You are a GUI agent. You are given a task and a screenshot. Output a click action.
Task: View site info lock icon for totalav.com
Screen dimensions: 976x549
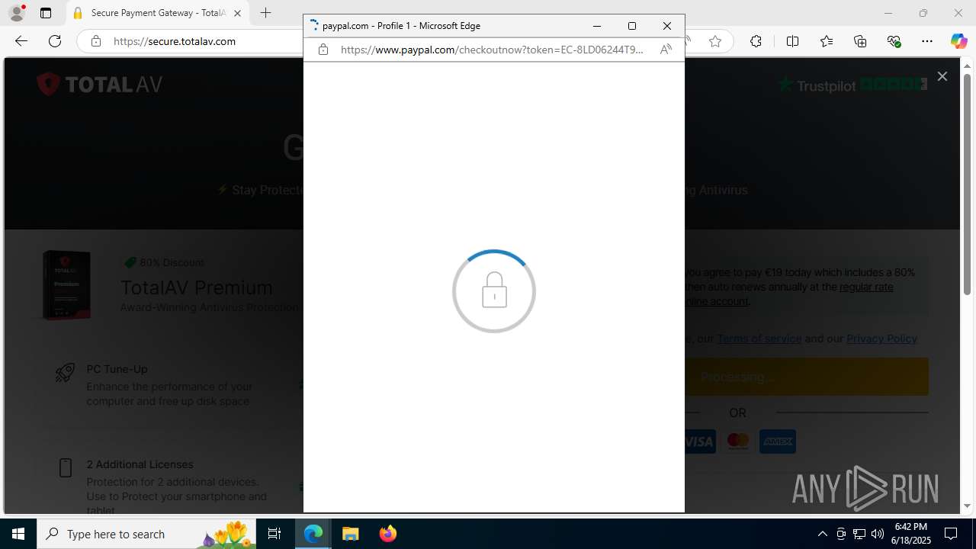[x=96, y=41]
